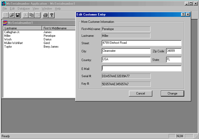This screenshot has width=199, height=139.
Task: Click the Copy toolbar icon
Action: point(31,15)
